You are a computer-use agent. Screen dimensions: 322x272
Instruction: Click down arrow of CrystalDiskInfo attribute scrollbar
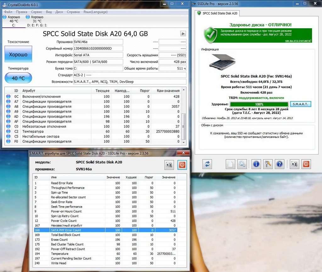pos(184,142)
